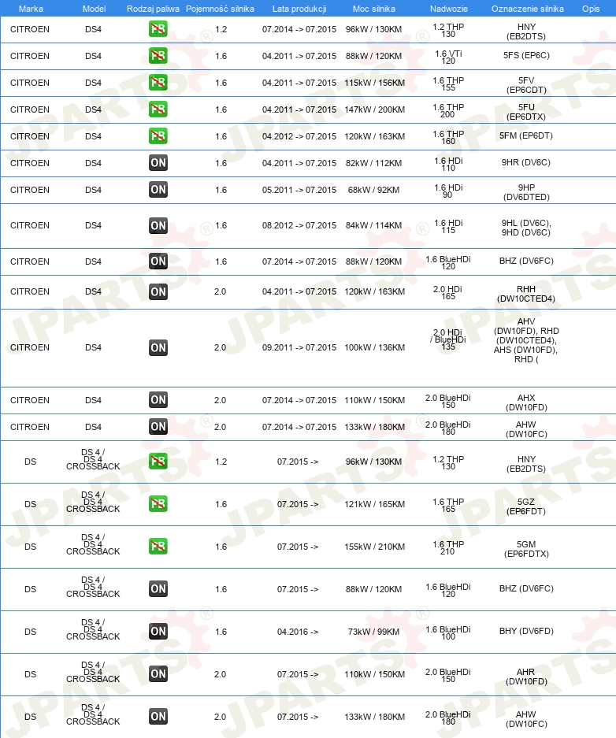
Task: Select the body variant 1.6 THP 210
Action: coord(448,548)
